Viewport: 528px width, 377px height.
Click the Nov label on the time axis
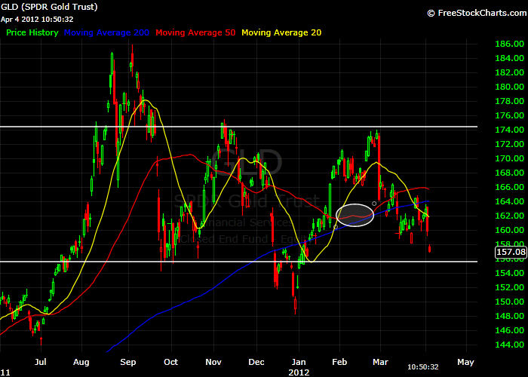[213, 361]
